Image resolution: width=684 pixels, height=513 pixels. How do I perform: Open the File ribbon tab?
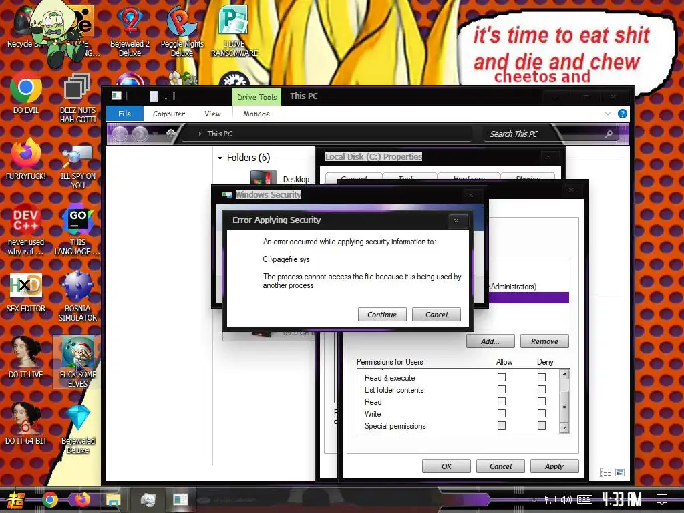[x=125, y=114]
